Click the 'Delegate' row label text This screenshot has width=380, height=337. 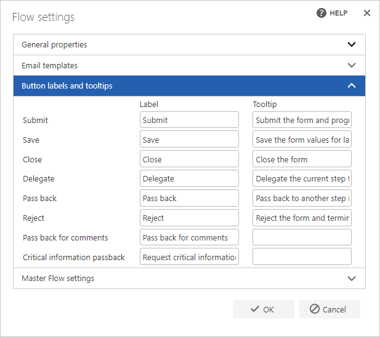point(39,179)
